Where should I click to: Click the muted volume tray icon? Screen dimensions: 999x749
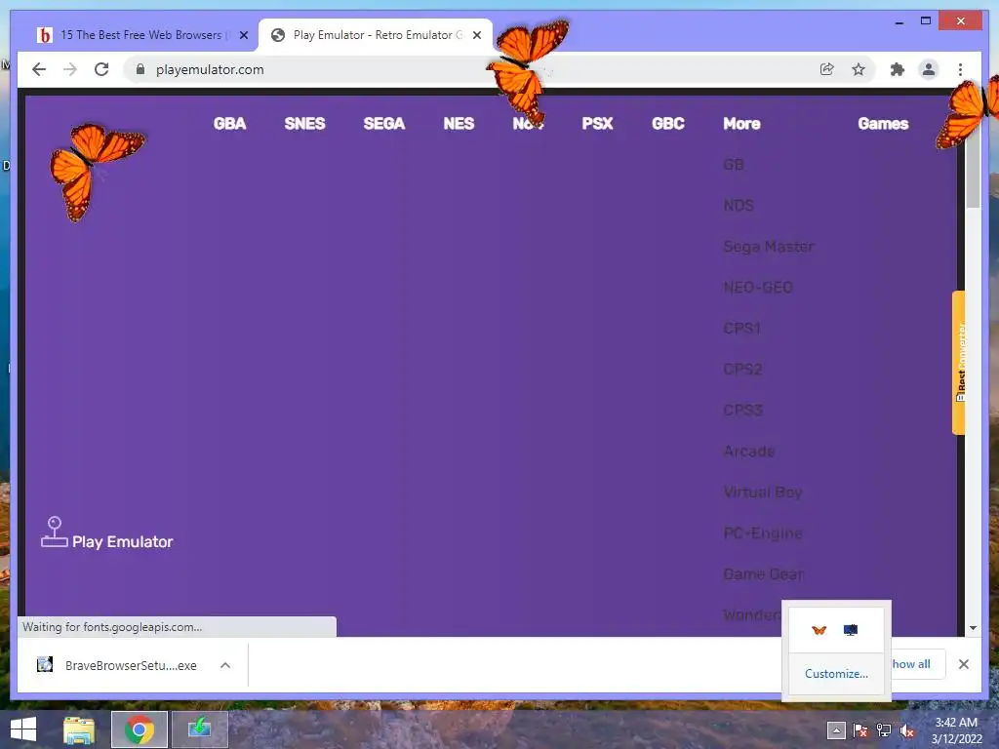907,730
